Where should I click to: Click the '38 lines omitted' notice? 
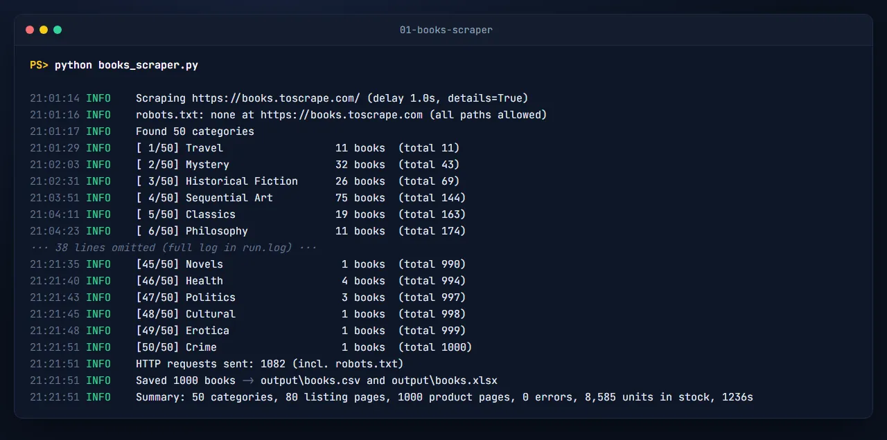tap(173, 248)
